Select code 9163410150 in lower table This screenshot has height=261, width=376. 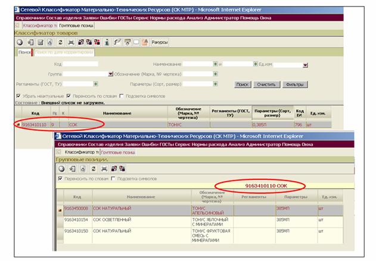78,235
